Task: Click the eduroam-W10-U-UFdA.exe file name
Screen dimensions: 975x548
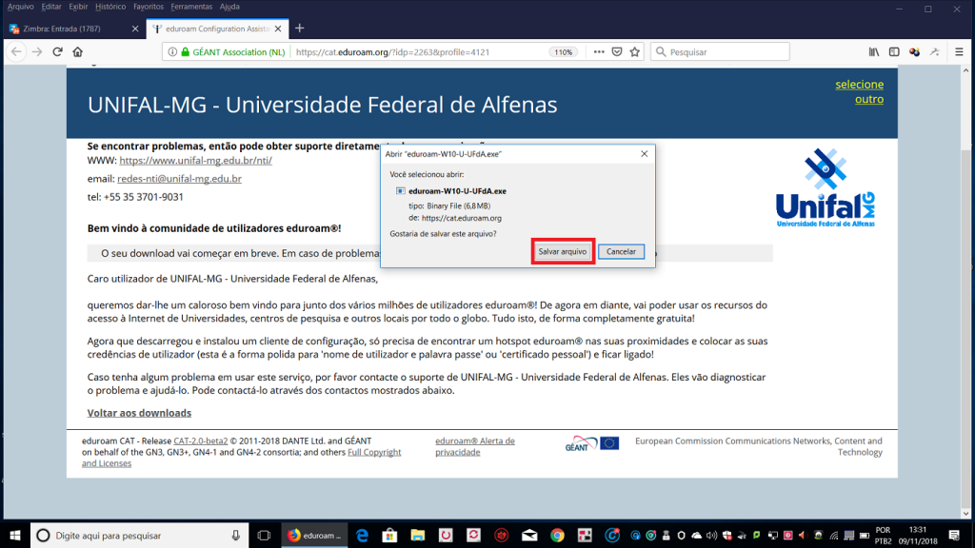Action: coord(457,191)
